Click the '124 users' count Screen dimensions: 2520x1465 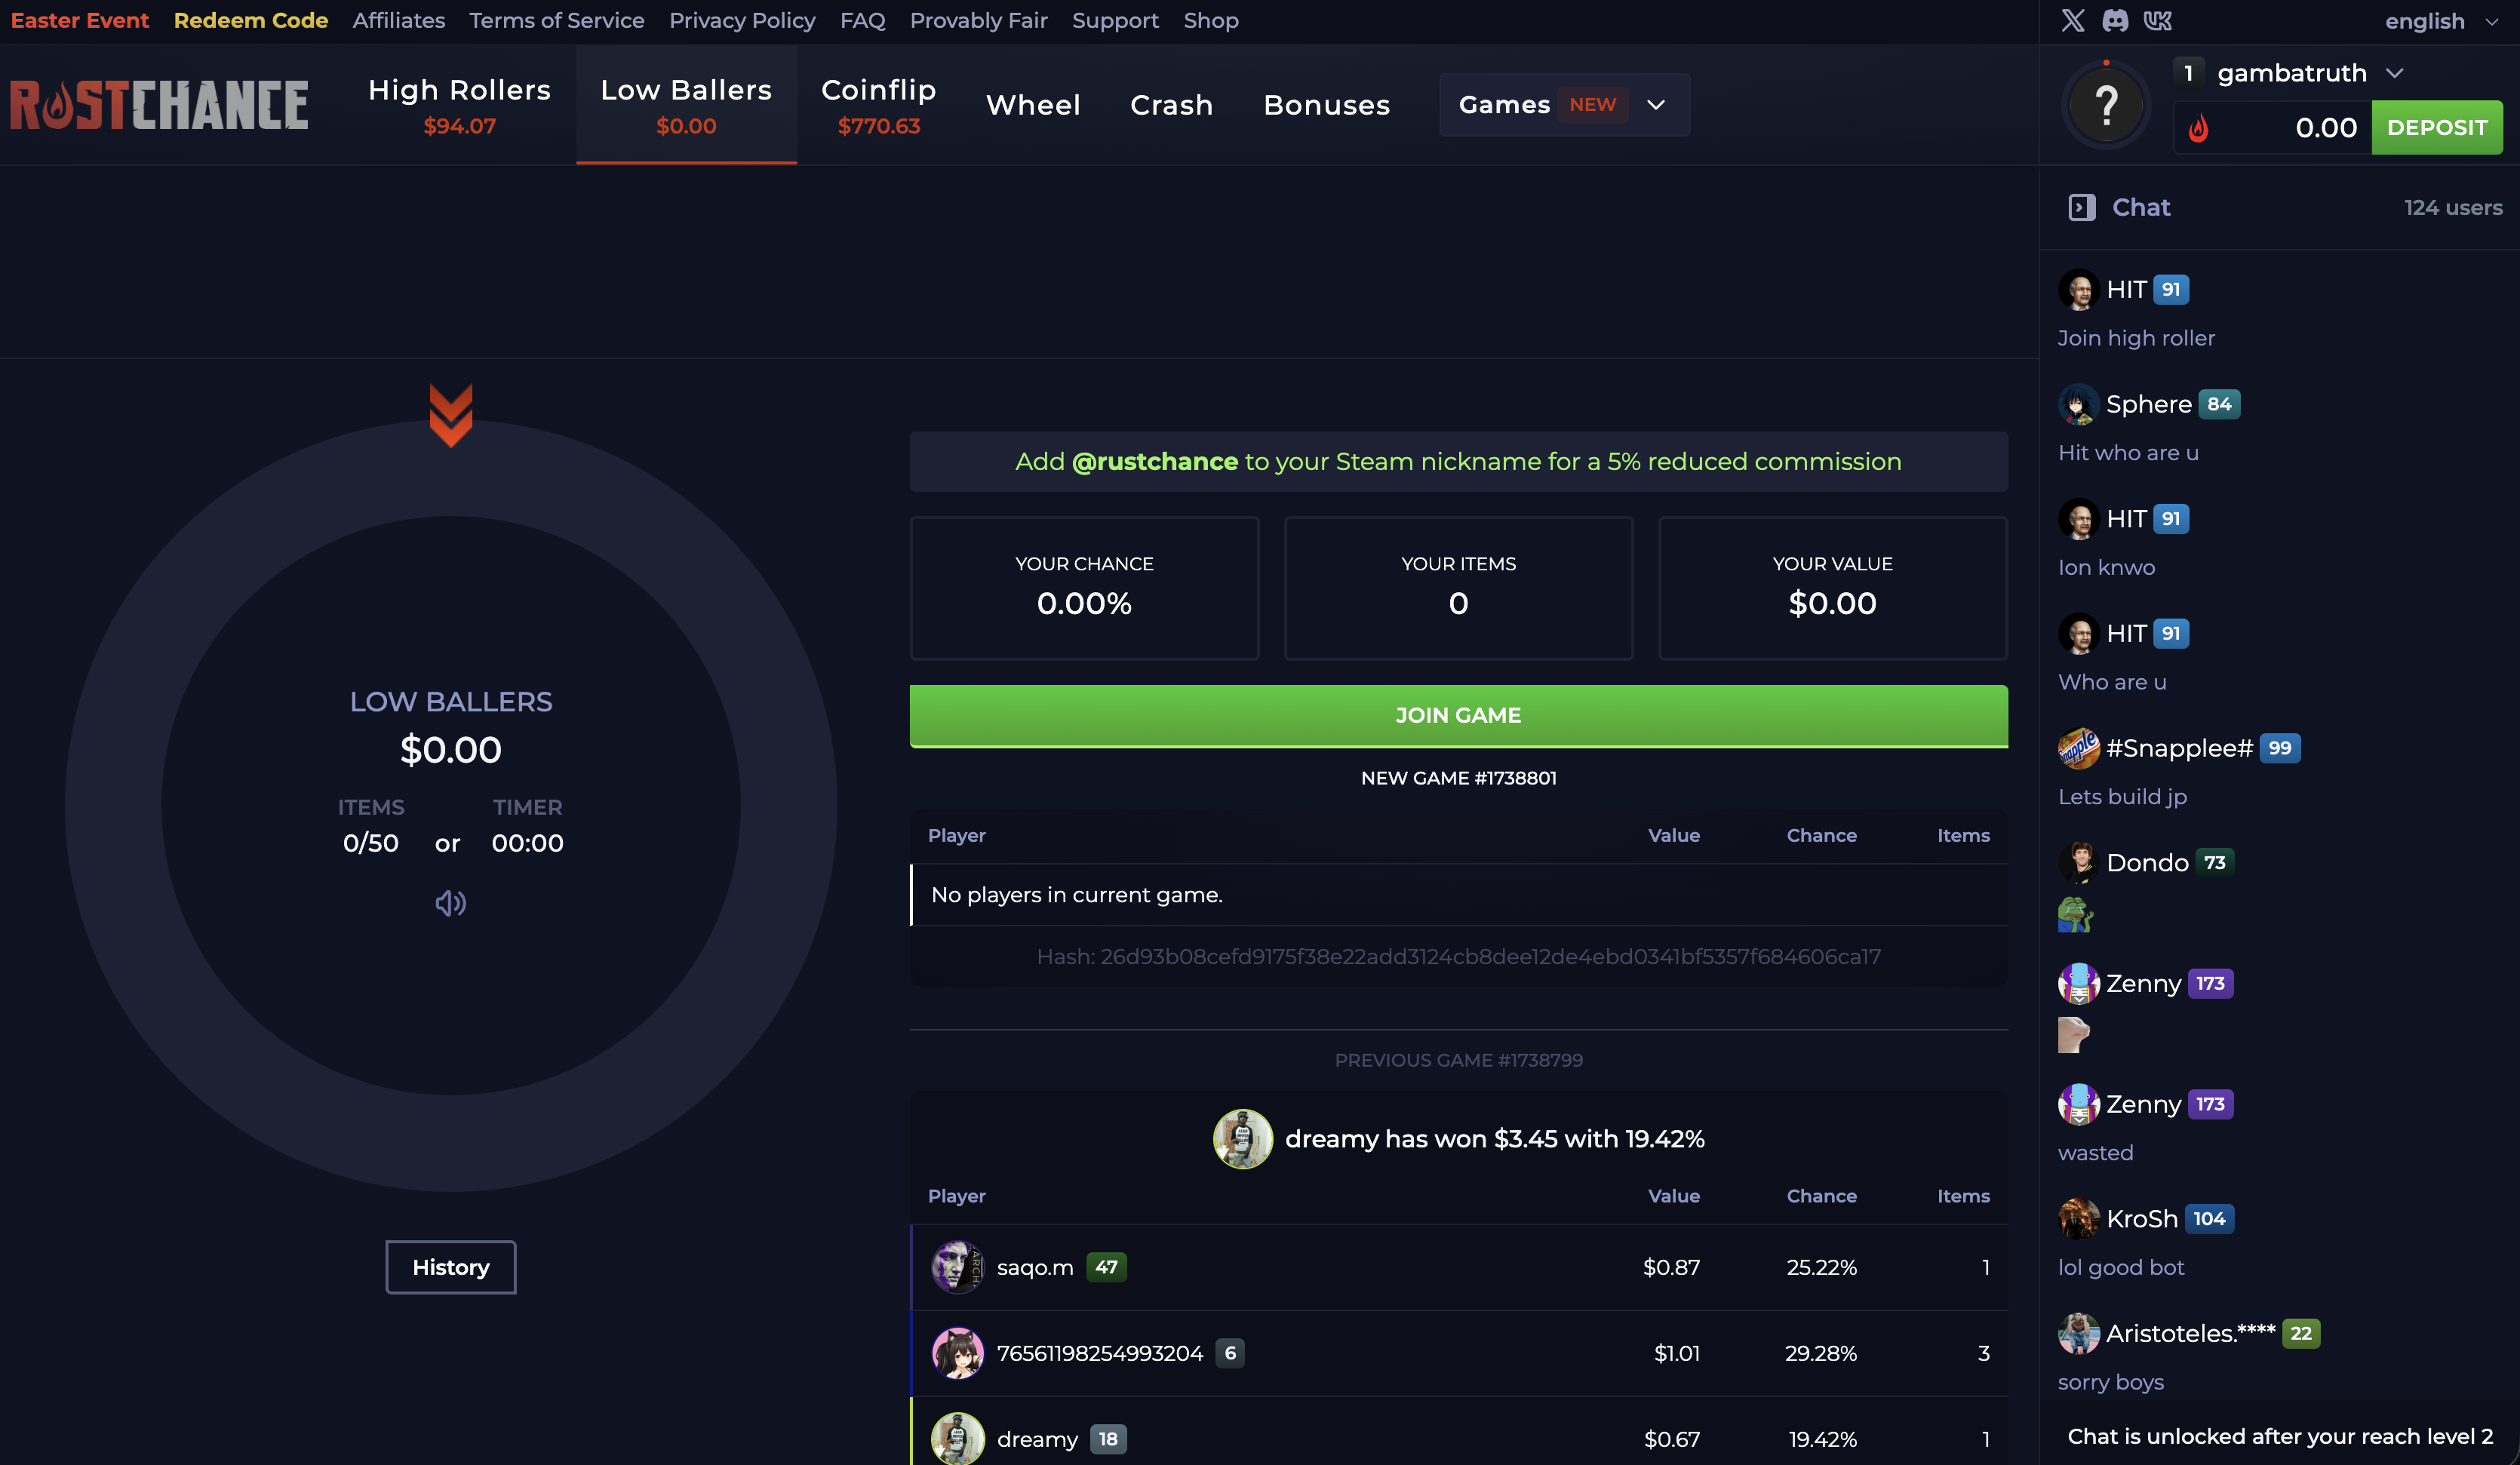[x=2453, y=207]
